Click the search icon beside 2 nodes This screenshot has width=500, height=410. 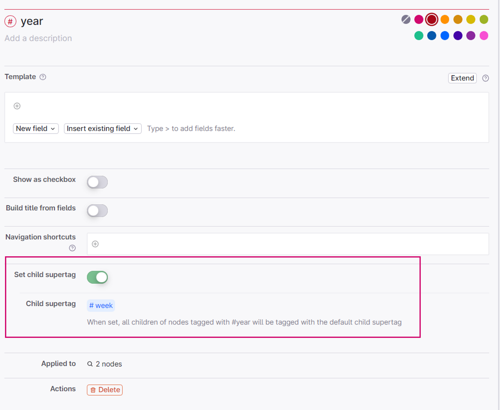(90, 364)
